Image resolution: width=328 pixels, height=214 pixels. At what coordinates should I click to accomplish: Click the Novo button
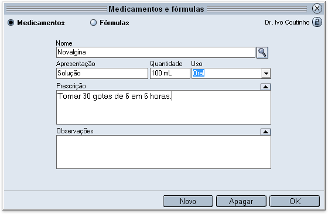[188, 201]
